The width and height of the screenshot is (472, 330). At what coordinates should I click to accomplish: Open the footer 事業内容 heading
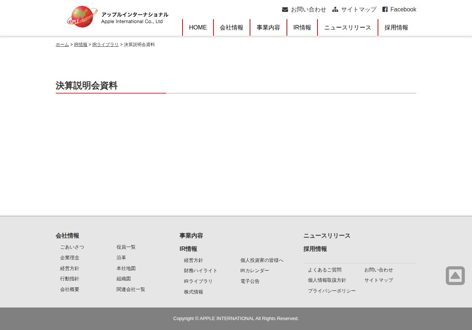(191, 236)
